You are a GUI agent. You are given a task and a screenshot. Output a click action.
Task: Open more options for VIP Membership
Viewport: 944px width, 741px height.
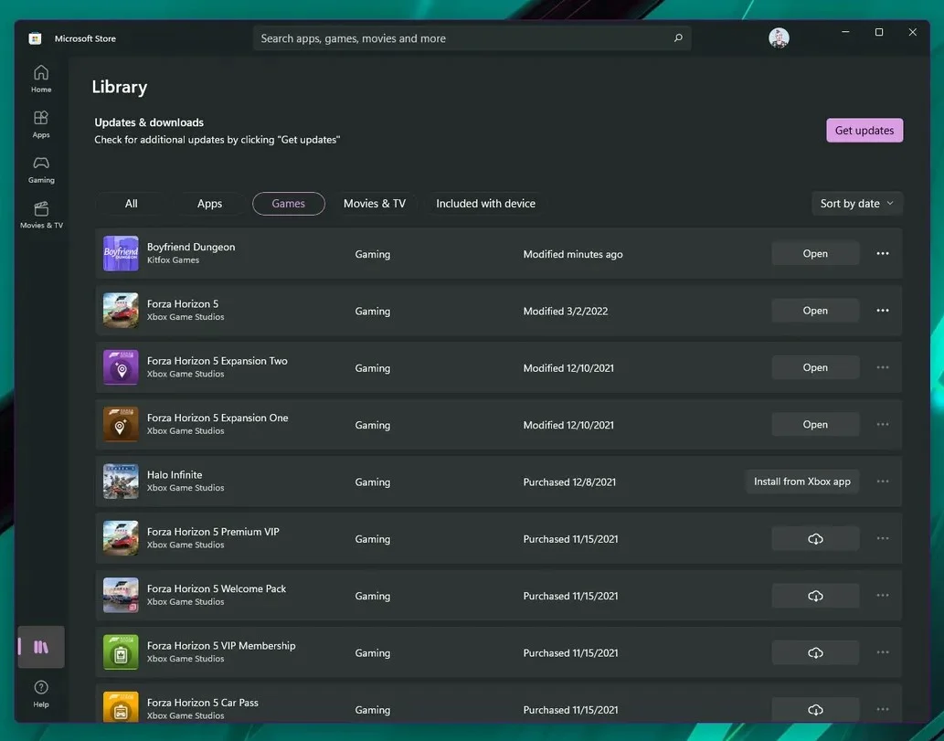tap(883, 652)
